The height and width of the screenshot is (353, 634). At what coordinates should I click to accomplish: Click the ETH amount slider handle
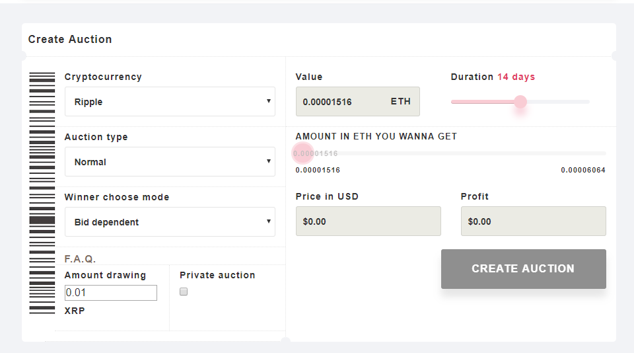click(303, 153)
